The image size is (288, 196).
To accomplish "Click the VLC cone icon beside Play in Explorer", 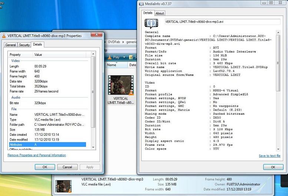I will pyautogui.click(x=110, y=57).
